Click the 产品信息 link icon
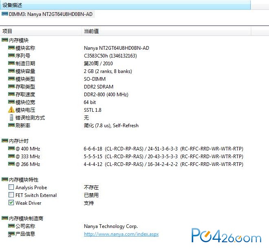This screenshot has width=269, height=250. (x=11, y=234)
